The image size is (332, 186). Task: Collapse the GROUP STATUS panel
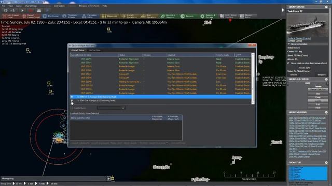point(326,7)
